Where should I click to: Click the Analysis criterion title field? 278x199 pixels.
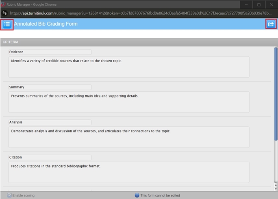(x=50, y=122)
